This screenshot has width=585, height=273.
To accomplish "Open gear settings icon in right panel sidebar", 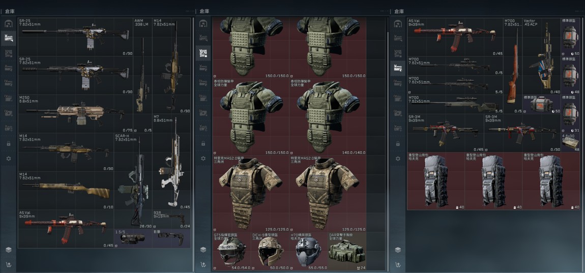I will pos(398,159).
